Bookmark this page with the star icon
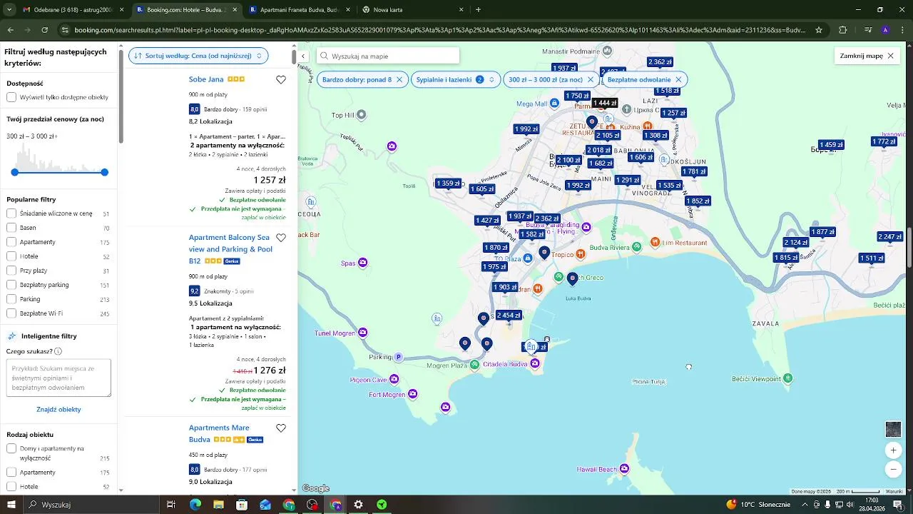The image size is (913, 514). 819,30
